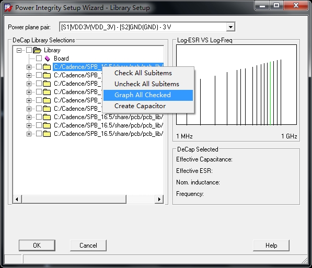This screenshot has width=312, height=268.
Task: Click the horizontal scrollbar thumb in library tree
Action: pyautogui.click(x=74, y=199)
